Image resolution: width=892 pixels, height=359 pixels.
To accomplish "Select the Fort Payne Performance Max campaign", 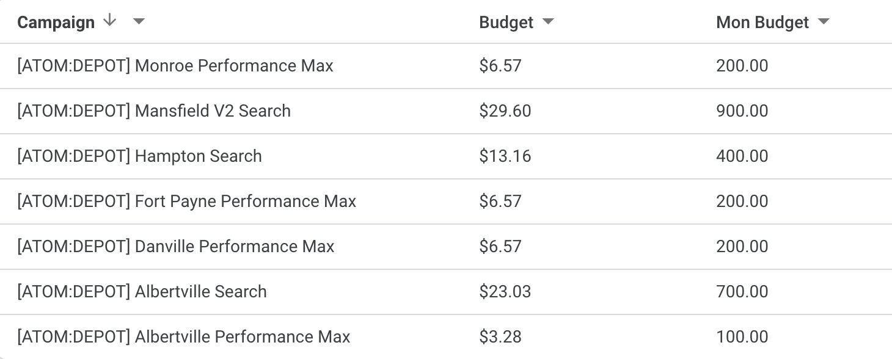I will (186, 201).
